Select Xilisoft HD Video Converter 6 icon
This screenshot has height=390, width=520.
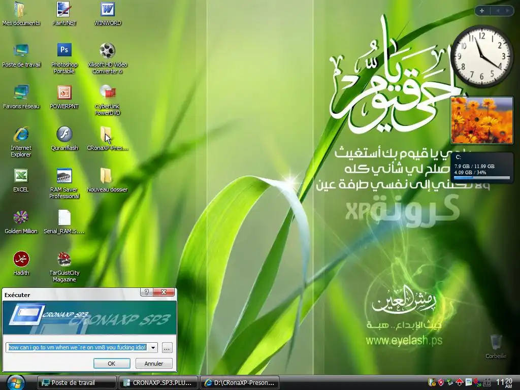(108, 58)
